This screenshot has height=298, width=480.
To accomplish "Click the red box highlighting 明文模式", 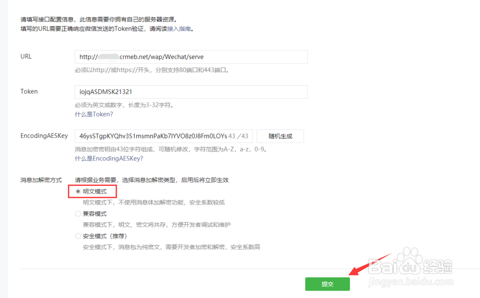I will [x=94, y=191].
